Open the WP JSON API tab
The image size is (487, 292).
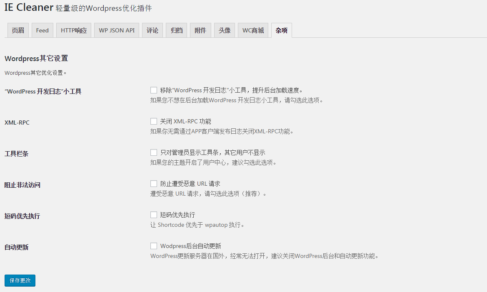tap(117, 30)
